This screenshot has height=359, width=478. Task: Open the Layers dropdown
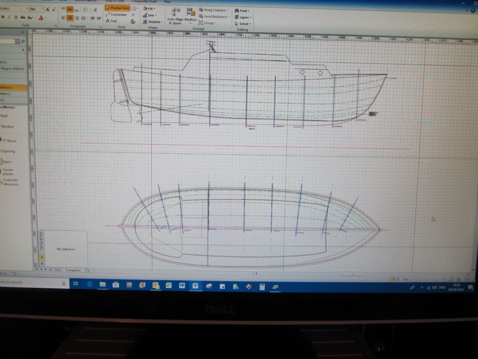tap(243, 17)
